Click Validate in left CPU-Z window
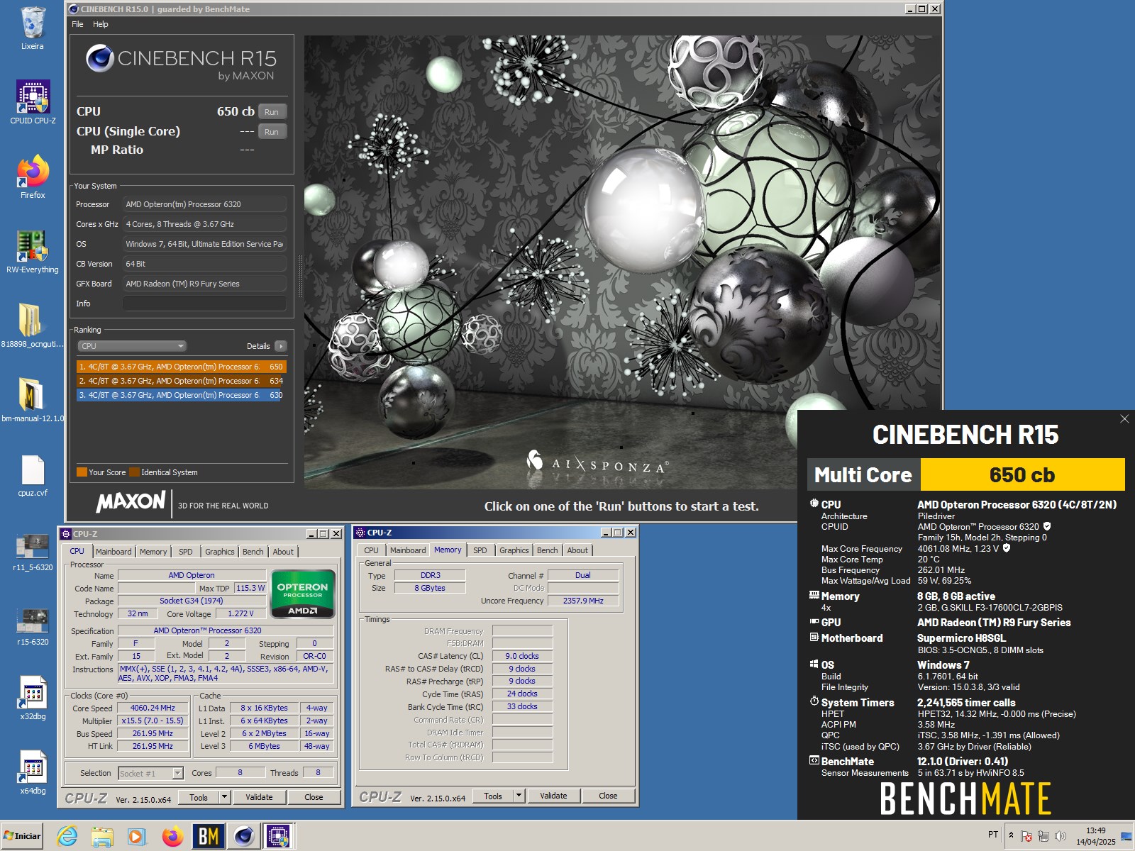The width and height of the screenshot is (1135, 851). point(259,797)
